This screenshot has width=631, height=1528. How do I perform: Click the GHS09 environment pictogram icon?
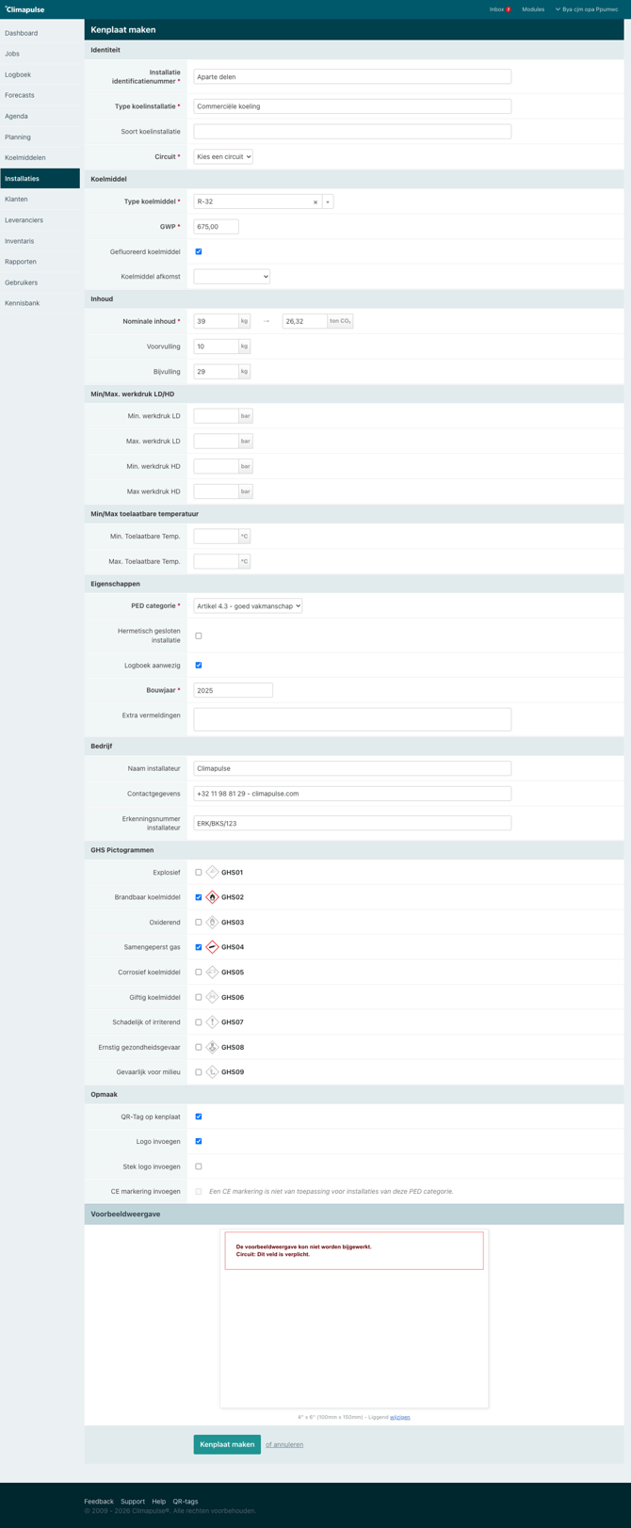(x=212, y=1072)
